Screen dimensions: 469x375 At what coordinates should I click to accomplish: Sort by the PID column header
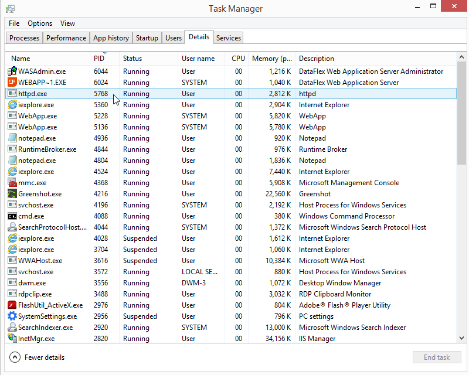[x=104, y=59]
